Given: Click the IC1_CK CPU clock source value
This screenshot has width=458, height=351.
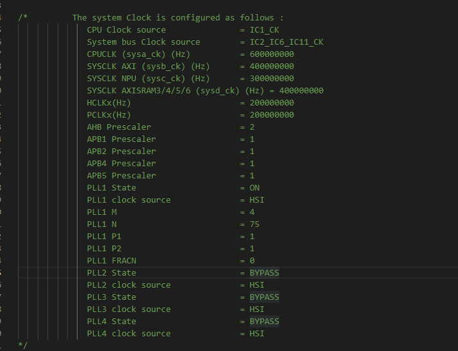Looking at the screenshot, I should 265,30.
